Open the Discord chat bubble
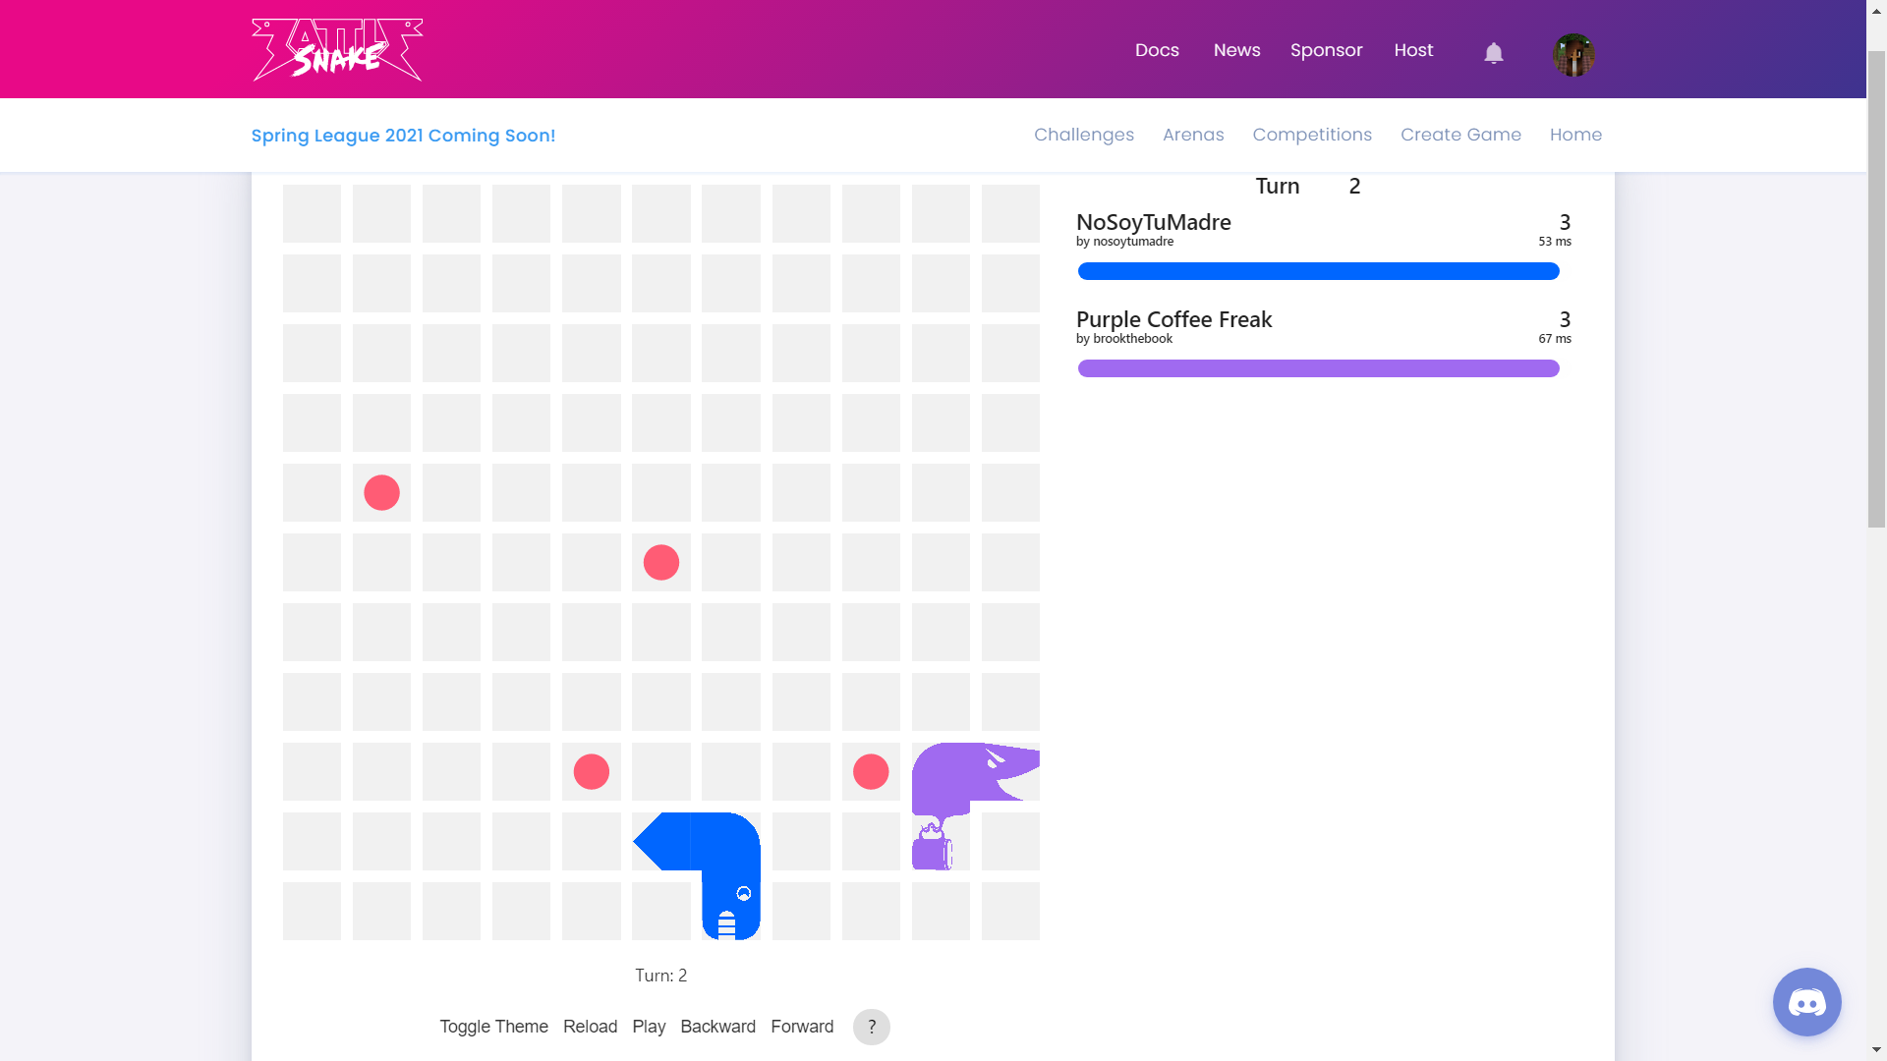This screenshot has width=1887, height=1061. pos(1806,1002)
